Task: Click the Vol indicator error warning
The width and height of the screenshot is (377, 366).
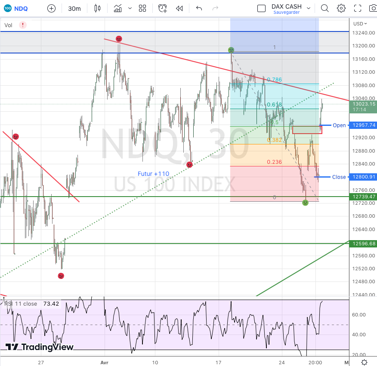Action: click(x=23, y=25)
